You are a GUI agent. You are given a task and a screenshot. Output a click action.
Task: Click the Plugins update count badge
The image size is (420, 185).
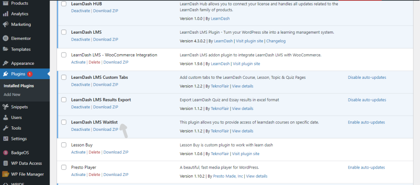coord(30,74)
